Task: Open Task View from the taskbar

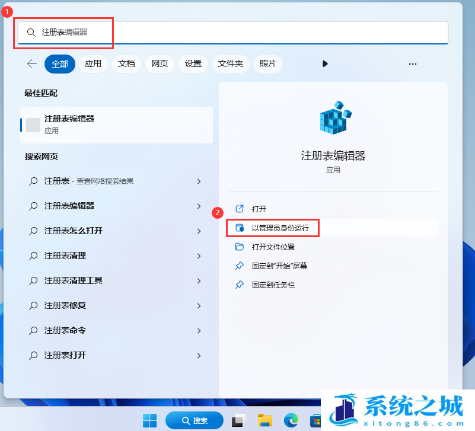Action: [x=238, y=420]
